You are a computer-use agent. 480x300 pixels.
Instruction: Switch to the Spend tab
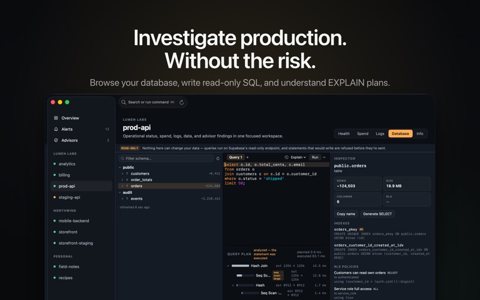click(x=363, y=134)
